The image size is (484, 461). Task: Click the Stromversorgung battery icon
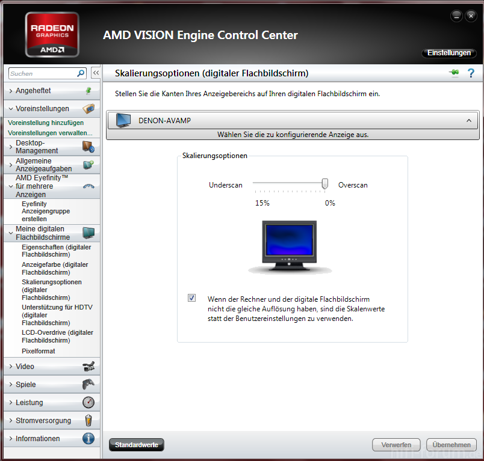point(88,420)
